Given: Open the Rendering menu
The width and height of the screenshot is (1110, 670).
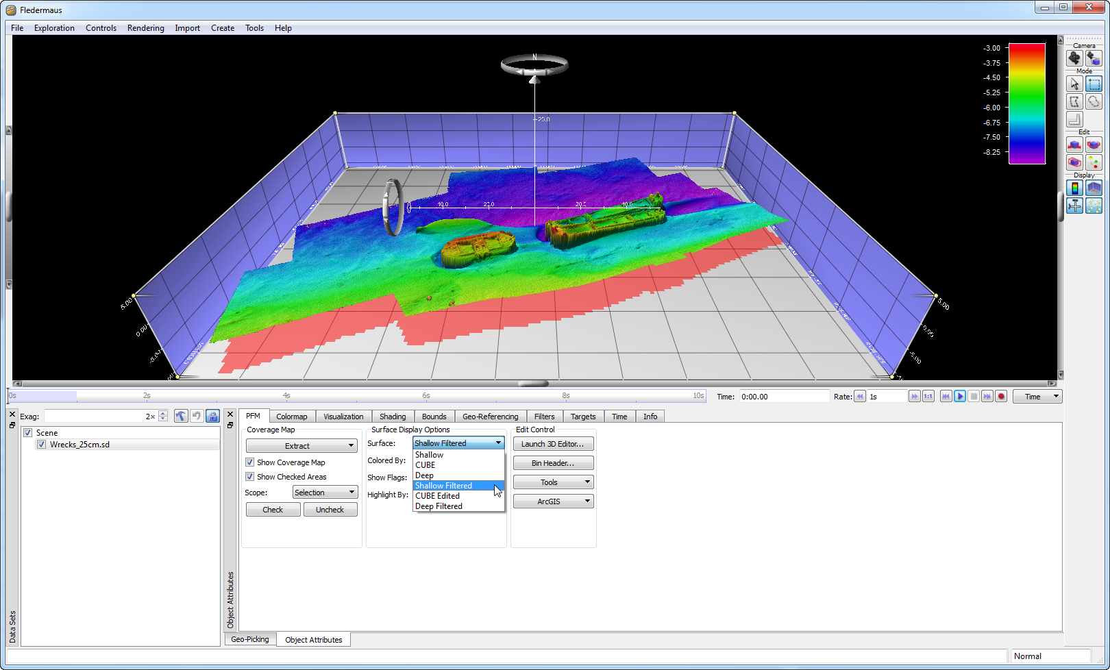Looking at the screenshot, I should 145,28.
